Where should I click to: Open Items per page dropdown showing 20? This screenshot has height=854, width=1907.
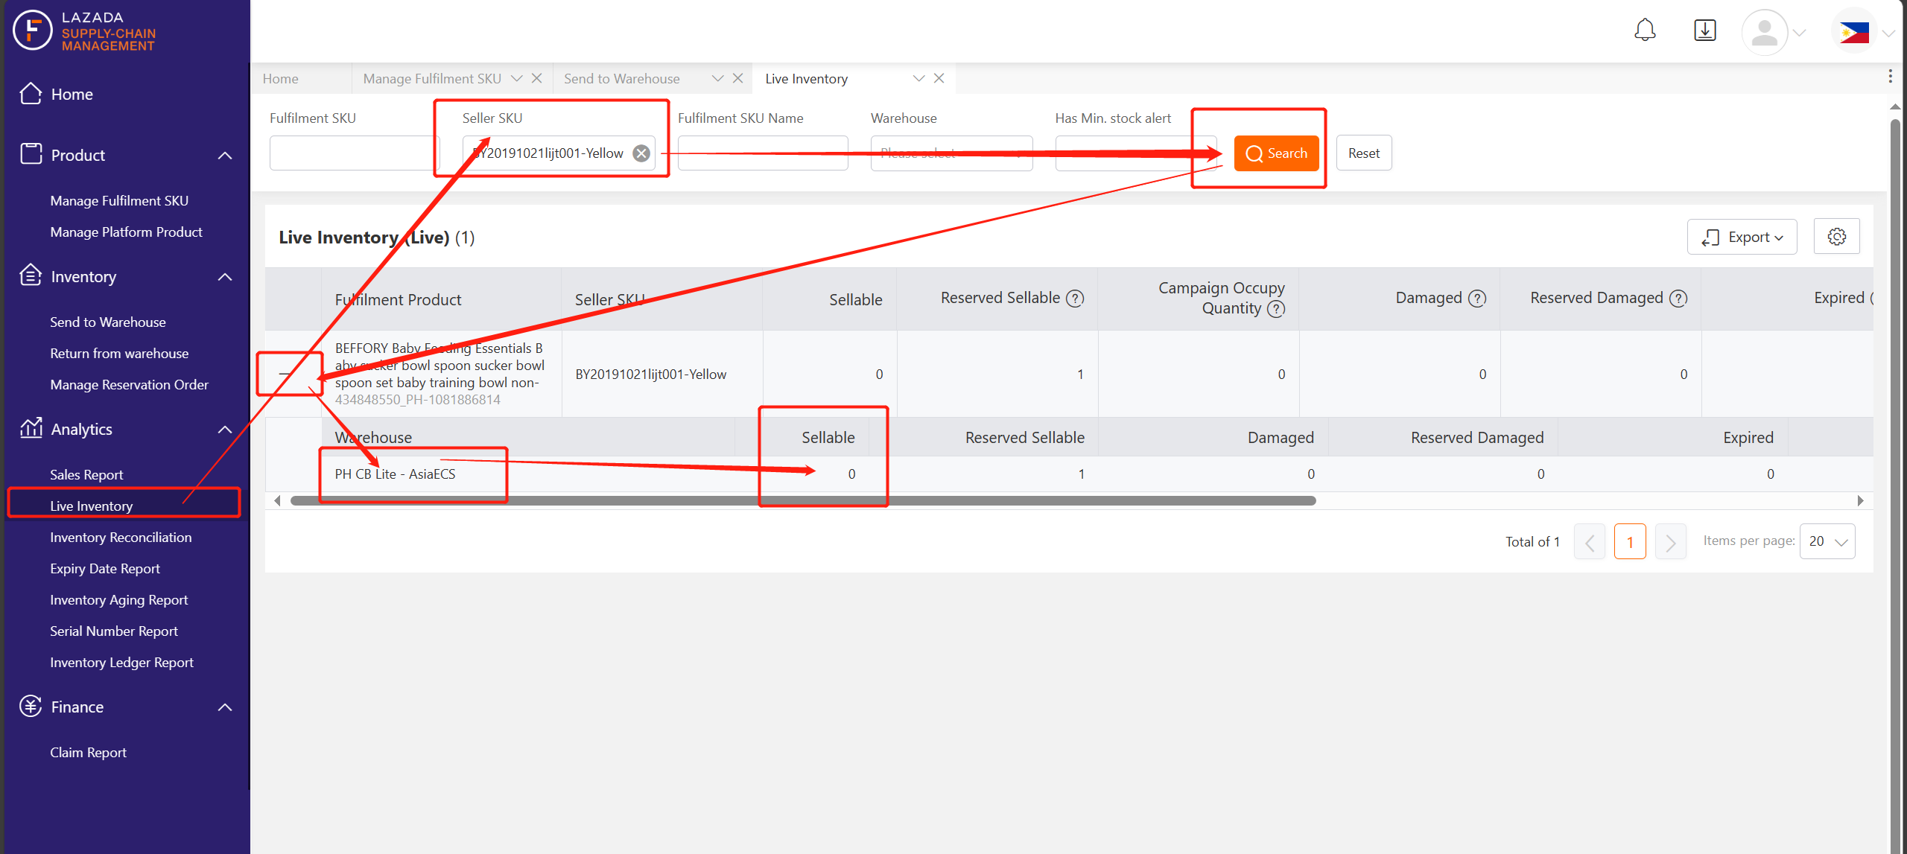tap(1827, 541)
